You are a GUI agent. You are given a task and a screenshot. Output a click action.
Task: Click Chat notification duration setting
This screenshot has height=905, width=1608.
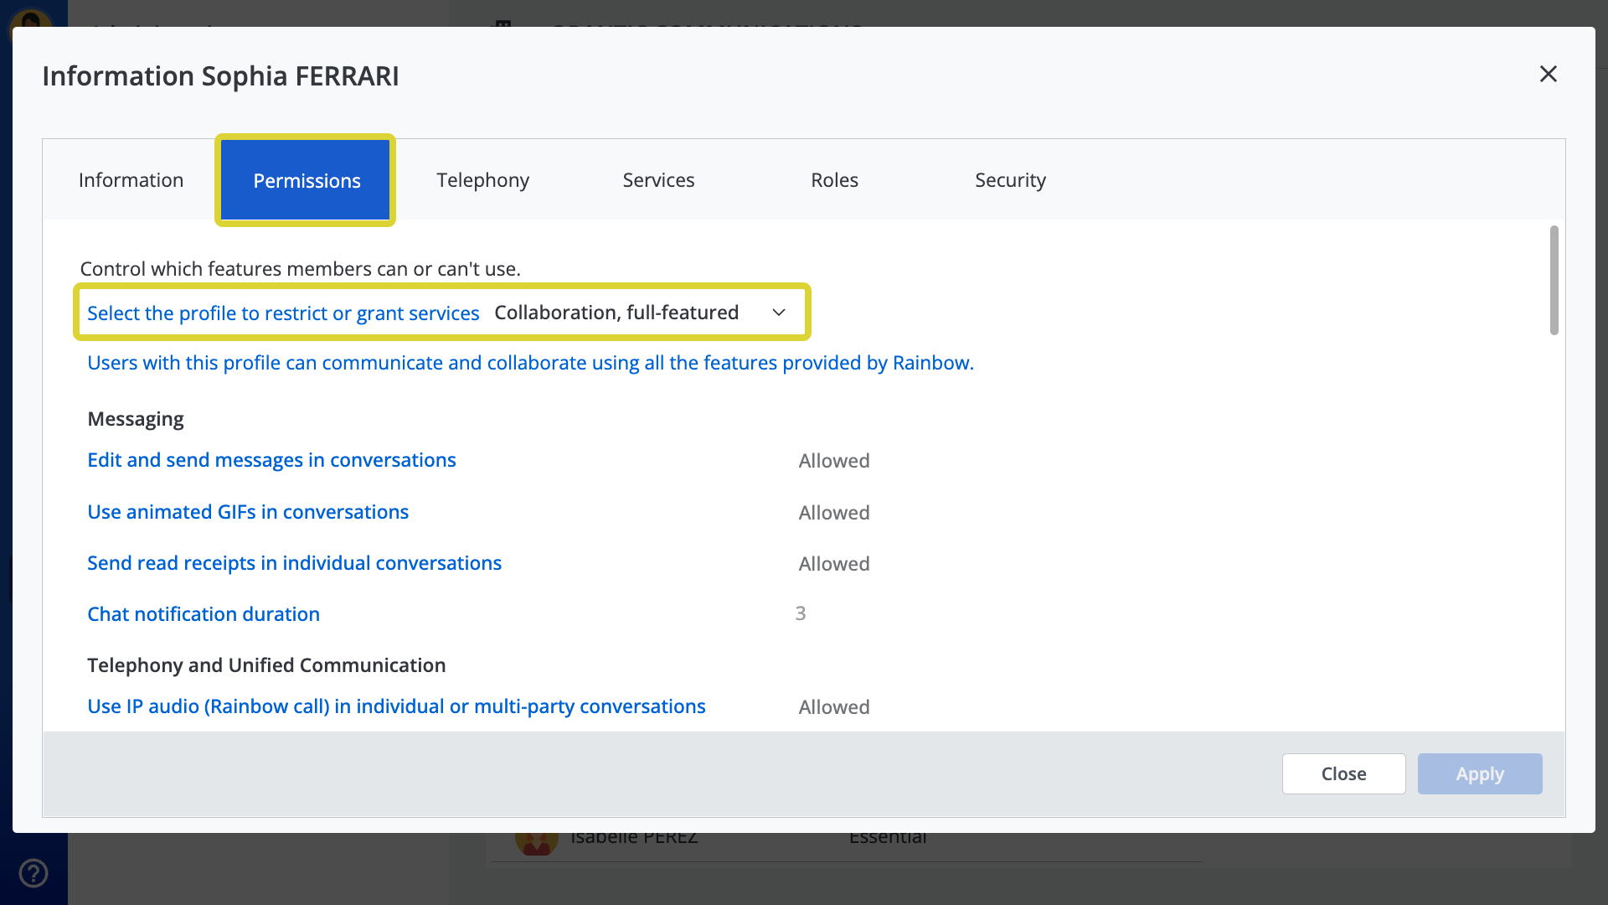pyautogui.click(x=204, y=614)
